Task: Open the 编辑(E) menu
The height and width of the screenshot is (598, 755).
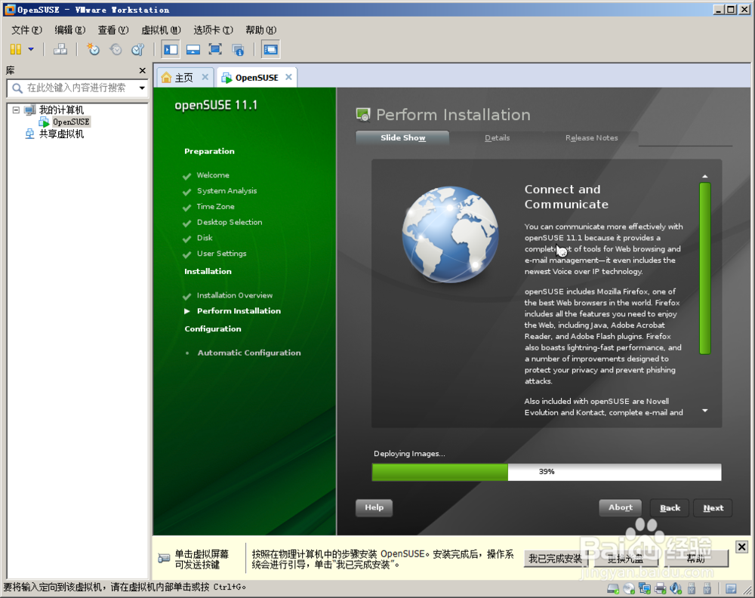Action: 69,30
